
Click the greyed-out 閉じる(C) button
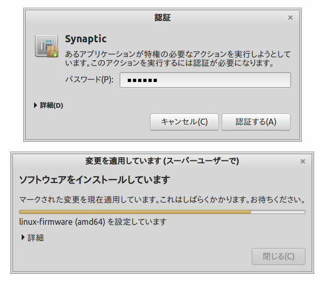[279, 256]
